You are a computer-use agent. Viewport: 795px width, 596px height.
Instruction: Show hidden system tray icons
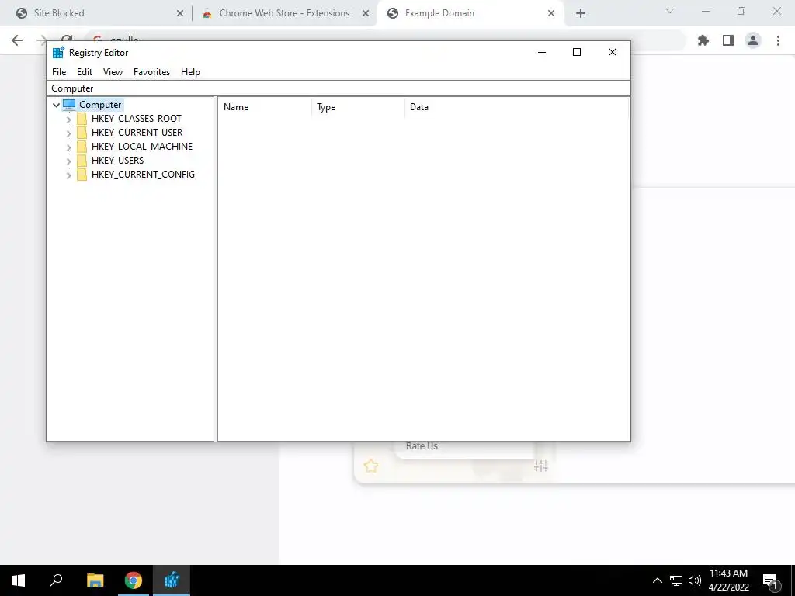tap(657, 580)
